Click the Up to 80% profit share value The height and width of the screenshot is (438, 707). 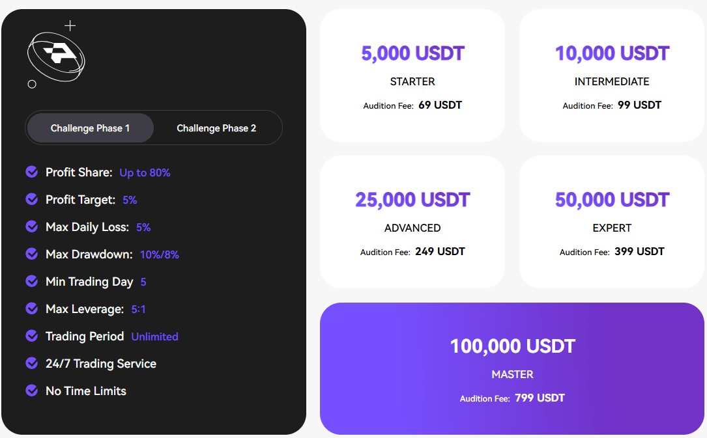pos(145,172)
